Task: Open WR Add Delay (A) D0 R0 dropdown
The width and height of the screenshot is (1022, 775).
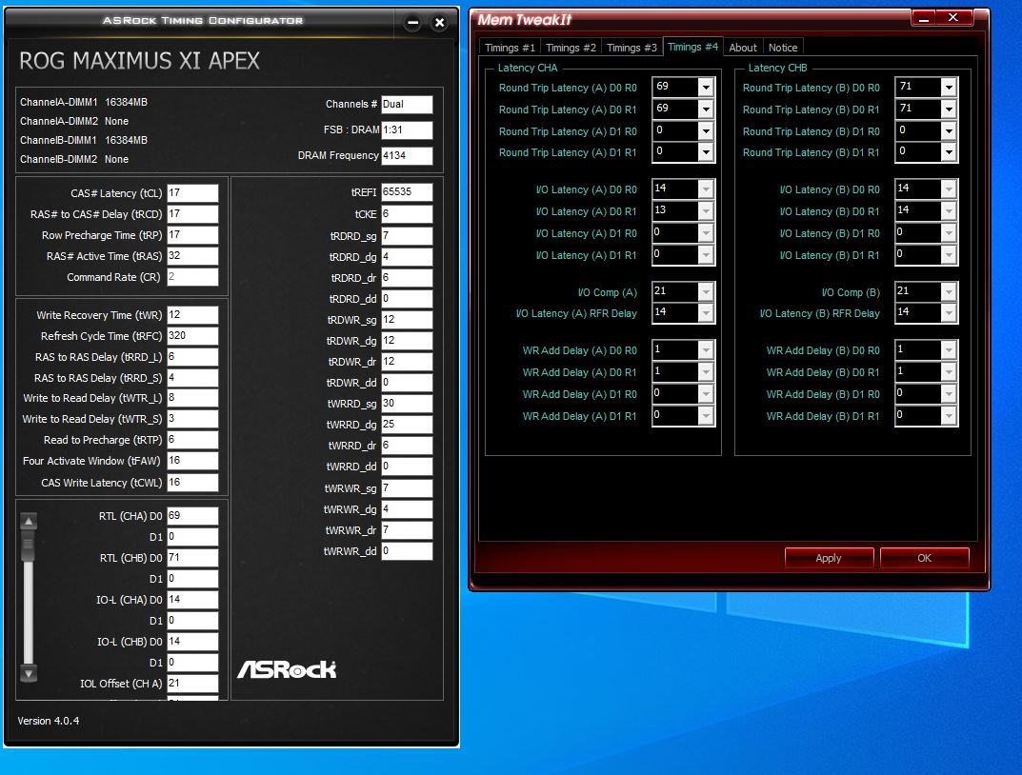Action: pos(706,350)
